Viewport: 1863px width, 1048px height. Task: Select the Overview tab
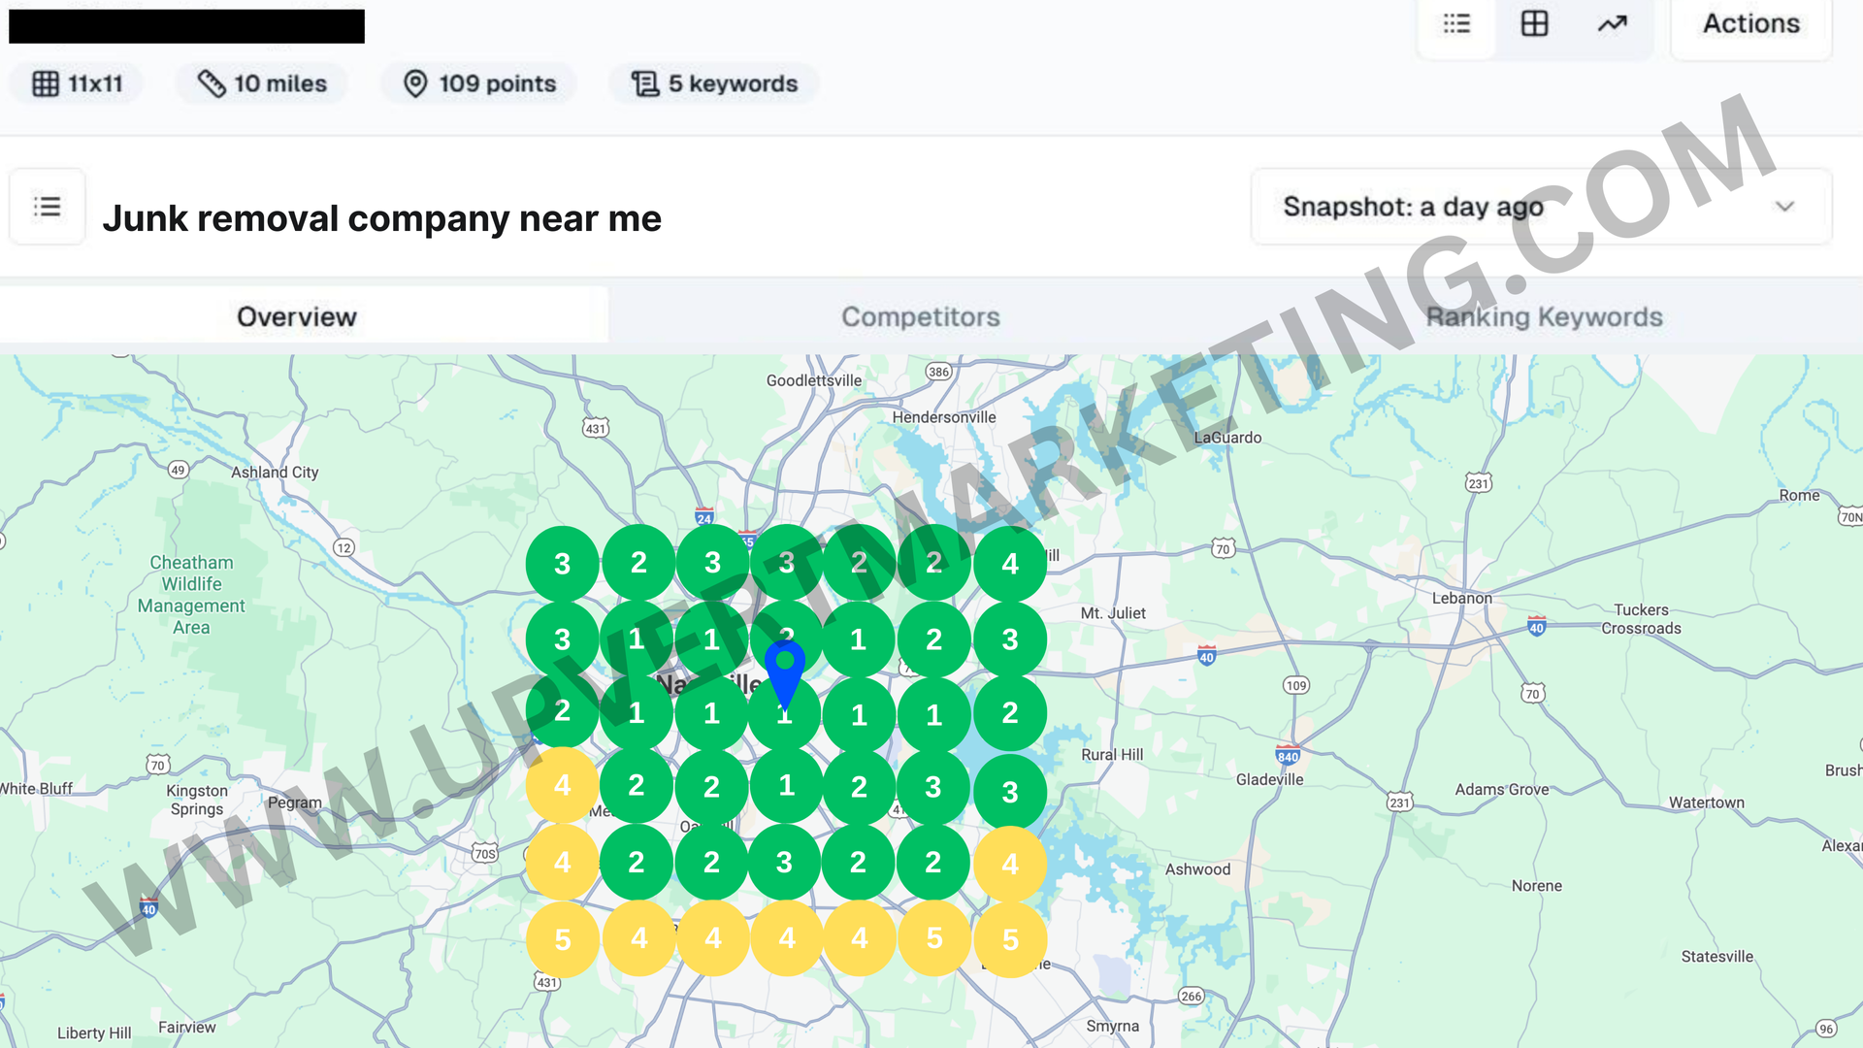click(x=297, y=316)
